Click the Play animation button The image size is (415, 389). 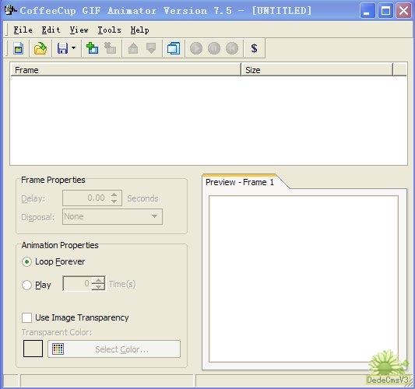[x=196, y=48]
